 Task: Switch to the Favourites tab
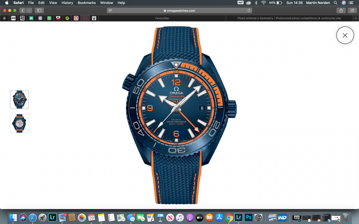click(162, 18)
